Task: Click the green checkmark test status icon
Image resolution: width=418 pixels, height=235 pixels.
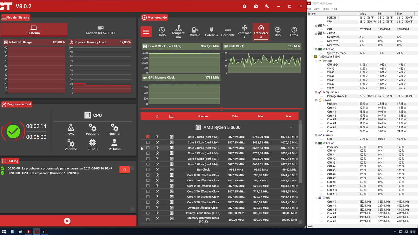Action: [13, 132]
